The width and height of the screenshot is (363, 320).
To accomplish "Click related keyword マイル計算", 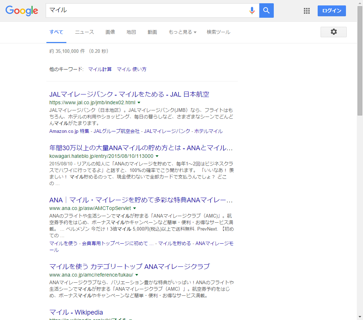I will (100, 69).
